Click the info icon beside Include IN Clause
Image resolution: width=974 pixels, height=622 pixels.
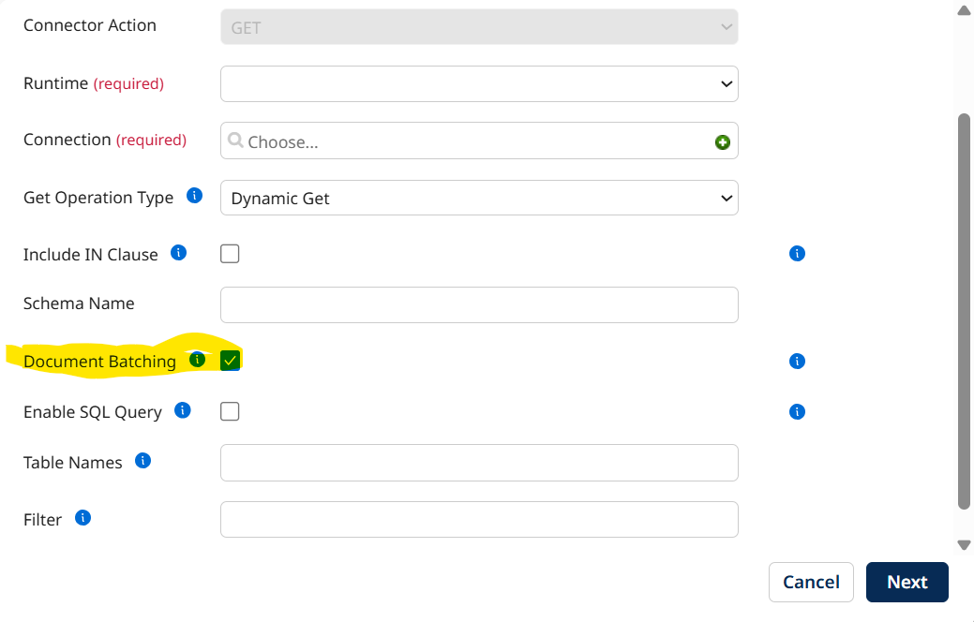click(178, 252)
